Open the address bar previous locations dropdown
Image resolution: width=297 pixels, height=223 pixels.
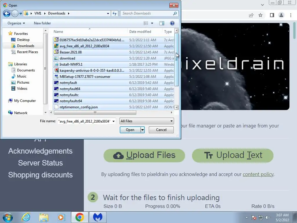click(x=108, y=13)
